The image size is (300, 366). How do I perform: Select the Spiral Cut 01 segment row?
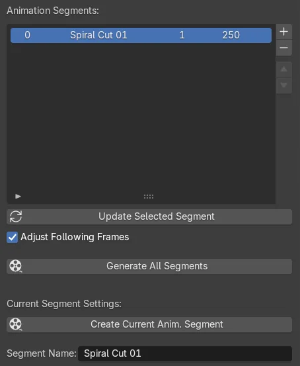(x=141, y=35)
